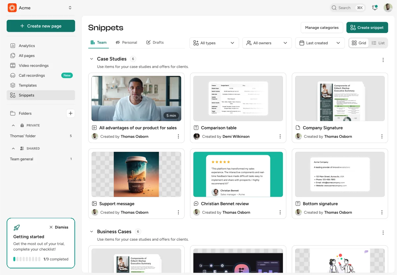Collapse the Case Studies section

click(92, 59)
